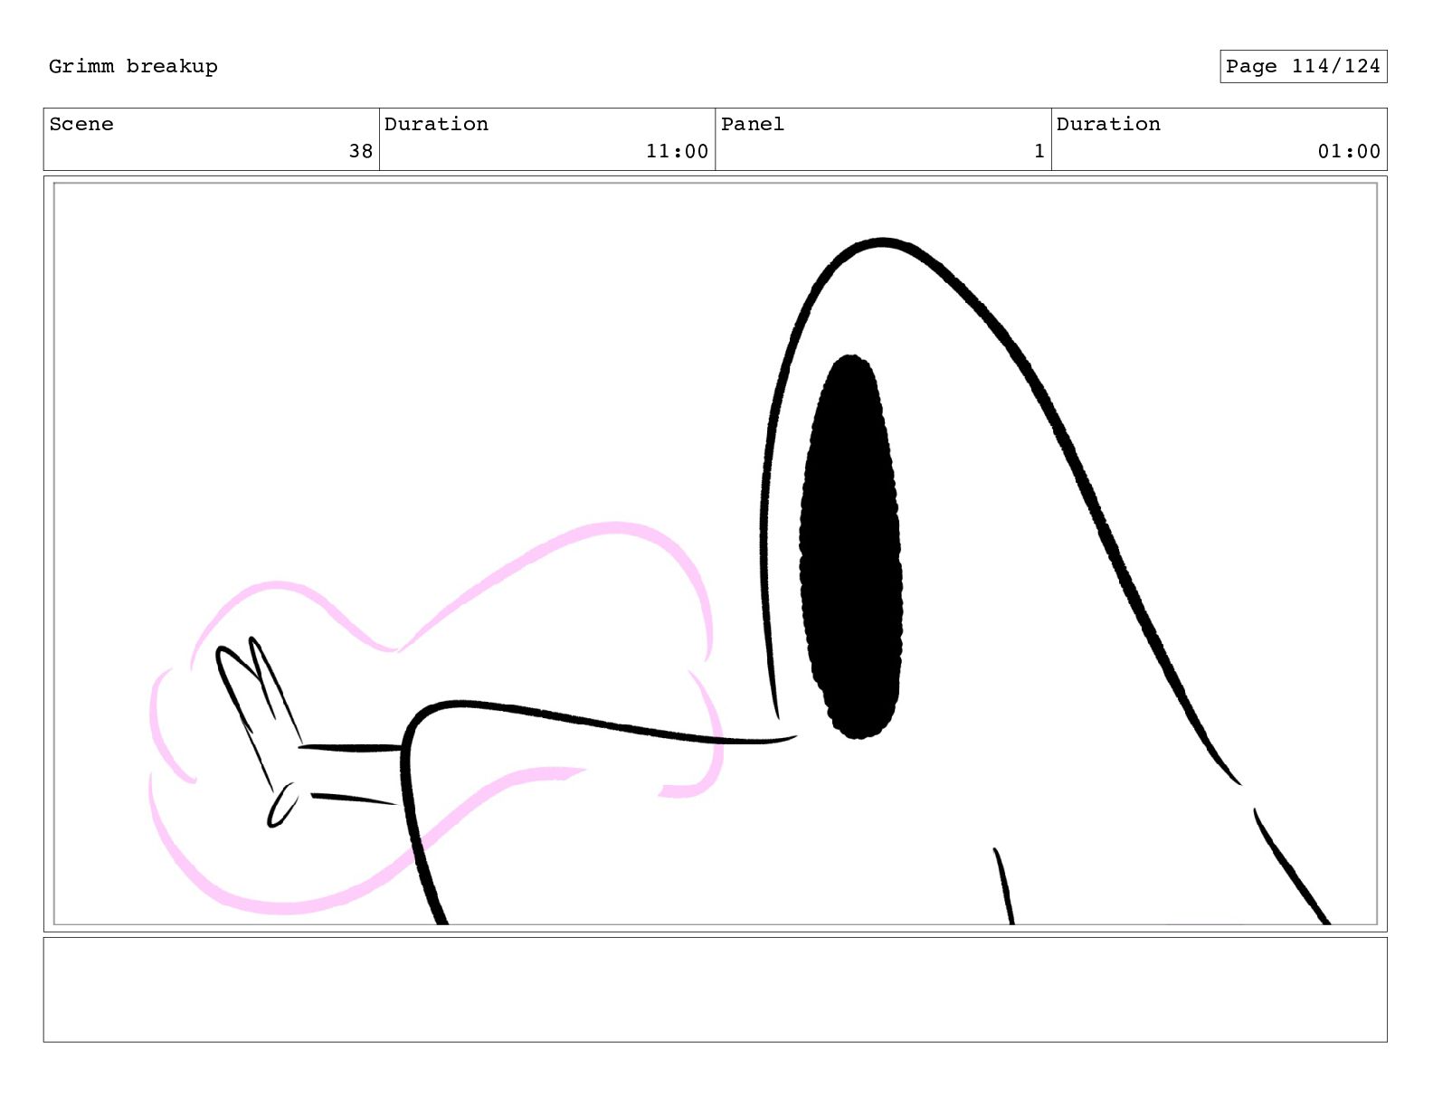
Task: Click the scene number '38'
Action: tap(361, 151)
